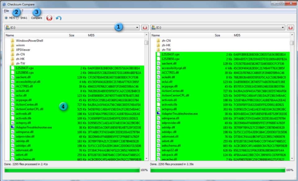
Task: Select ActionCenter.dll in the left pane
Action: pyautogui.click(x=27, y=104)
